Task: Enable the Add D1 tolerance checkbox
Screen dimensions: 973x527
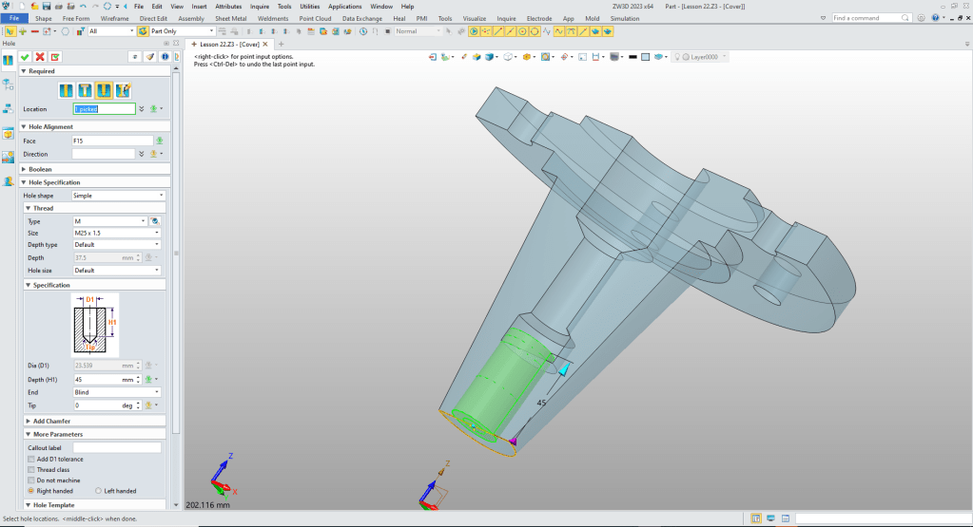Action: (31, 459)
